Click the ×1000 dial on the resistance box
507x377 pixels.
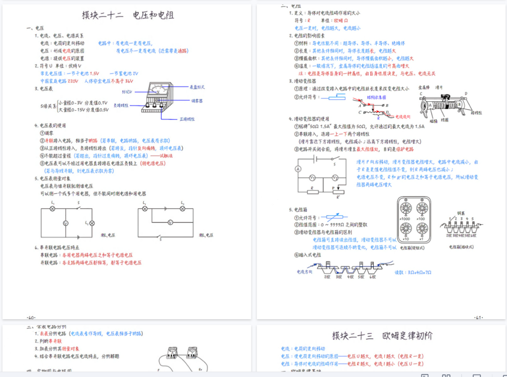[406, 209]
